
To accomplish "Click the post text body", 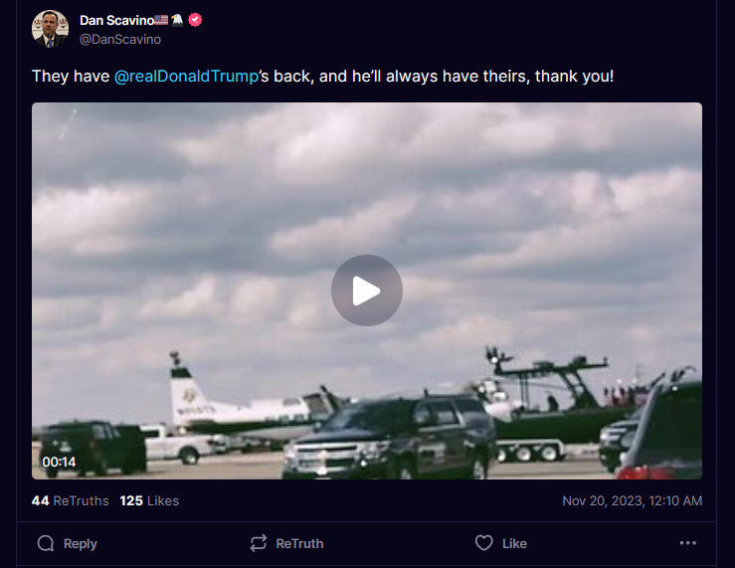I will tap(322, 76).
